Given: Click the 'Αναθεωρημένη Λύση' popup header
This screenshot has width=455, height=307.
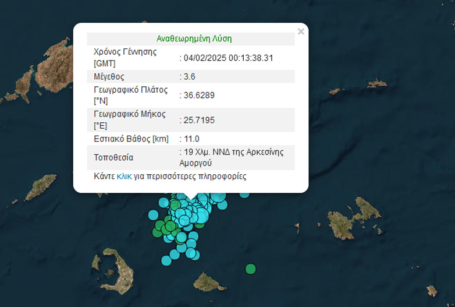Looking at the screenshot, I should 194,38.
